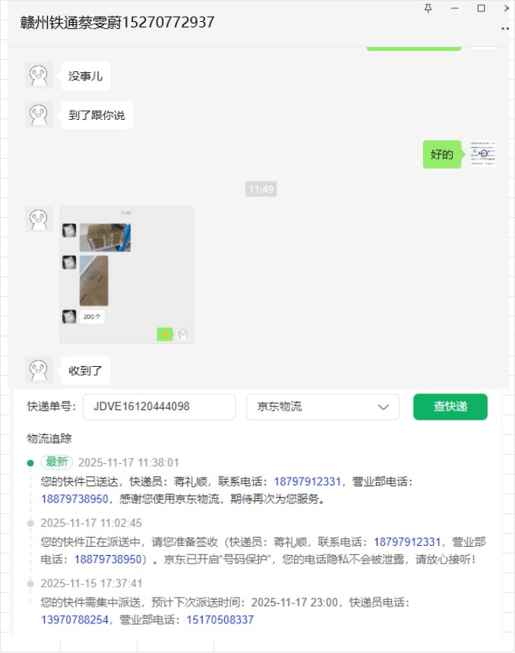Click the 最新 status tag
This screenshot has width=515, height=653.
[x=57, y=462]
